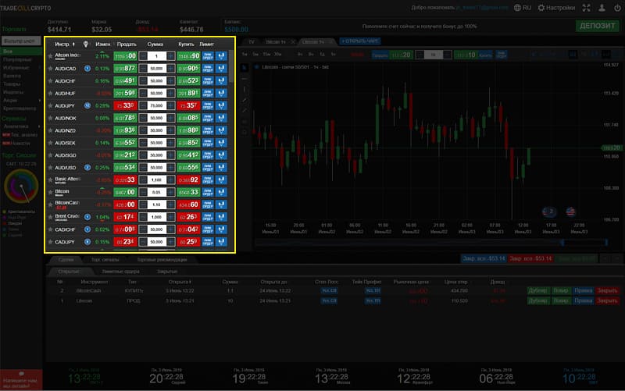Open the user profile icon
This screenshot has height=391, width=625.
602,8
